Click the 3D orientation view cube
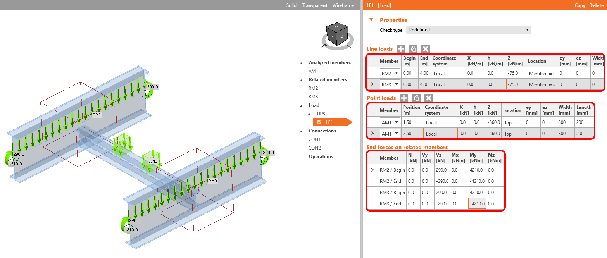607x258 pixels. click(x=337, y=35)
